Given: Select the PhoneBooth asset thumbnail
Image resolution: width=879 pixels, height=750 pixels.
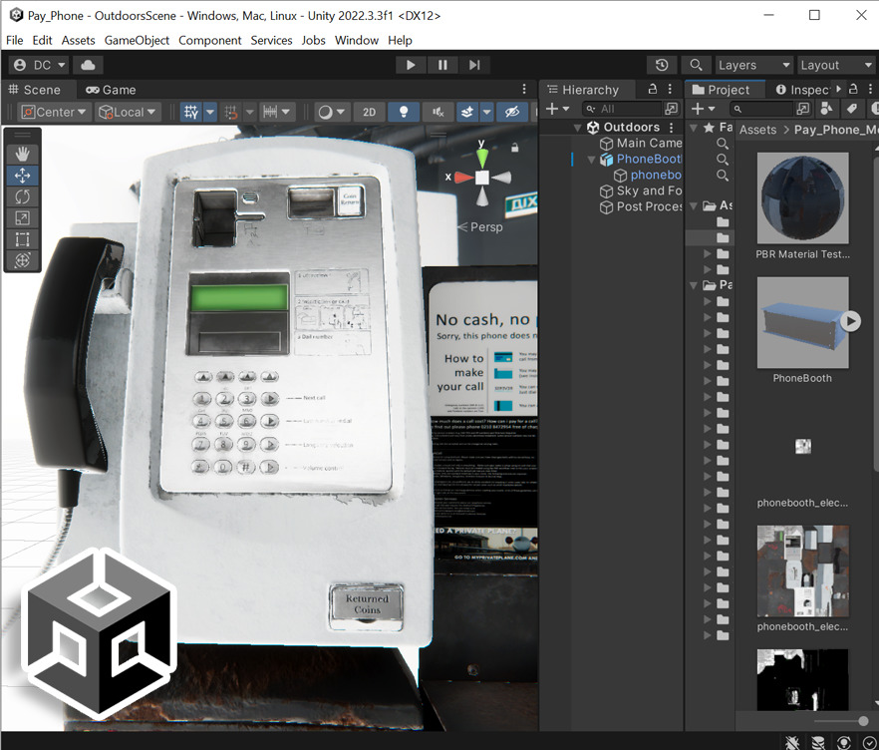Looking at the screenshot, I should (x=802, y=321).
